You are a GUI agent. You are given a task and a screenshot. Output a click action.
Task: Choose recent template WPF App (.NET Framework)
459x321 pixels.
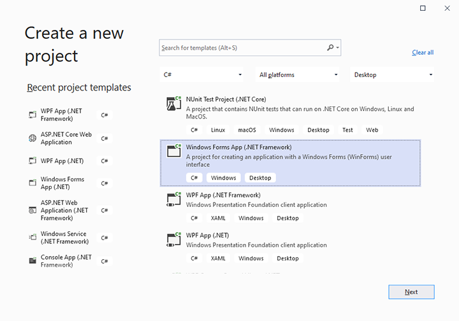click(70, 115)
